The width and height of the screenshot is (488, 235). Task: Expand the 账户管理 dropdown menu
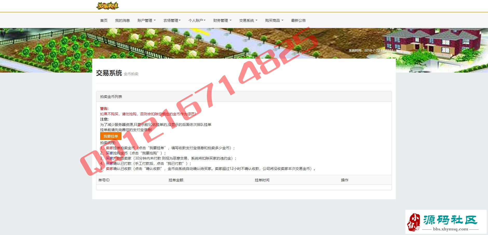146,20
